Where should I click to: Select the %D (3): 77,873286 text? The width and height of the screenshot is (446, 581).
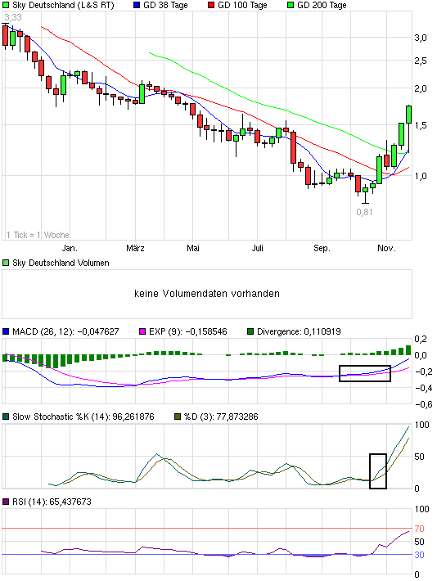pyautogui.click(x=221, y=417)
